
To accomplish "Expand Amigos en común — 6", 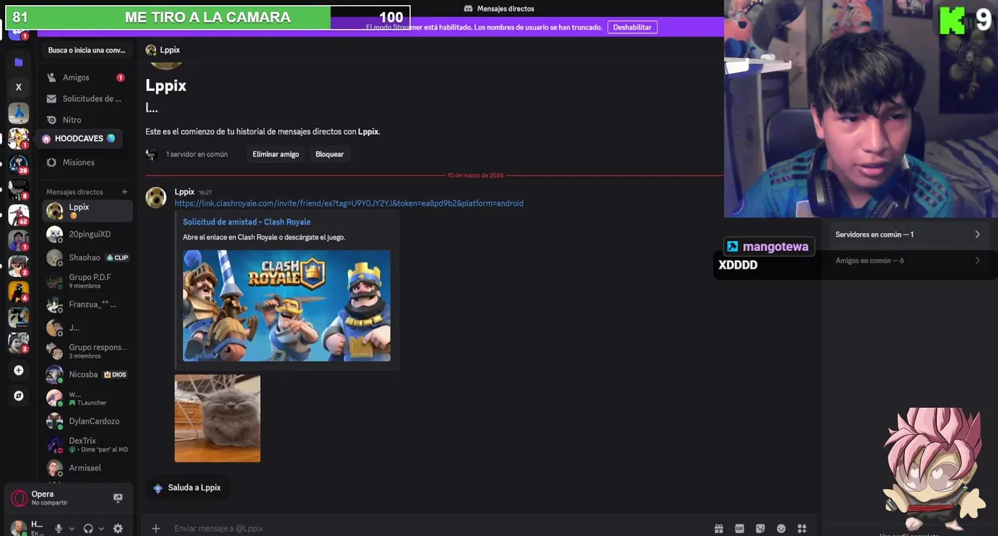I will [x=908, y=261].
